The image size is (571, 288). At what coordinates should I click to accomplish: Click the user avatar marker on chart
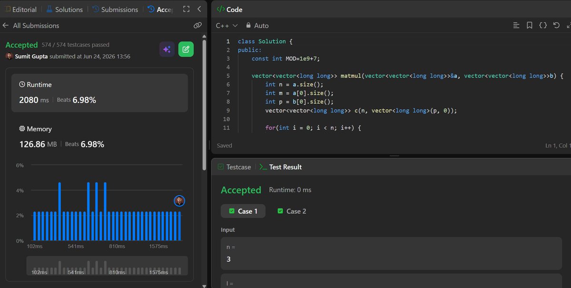[179, 201]
